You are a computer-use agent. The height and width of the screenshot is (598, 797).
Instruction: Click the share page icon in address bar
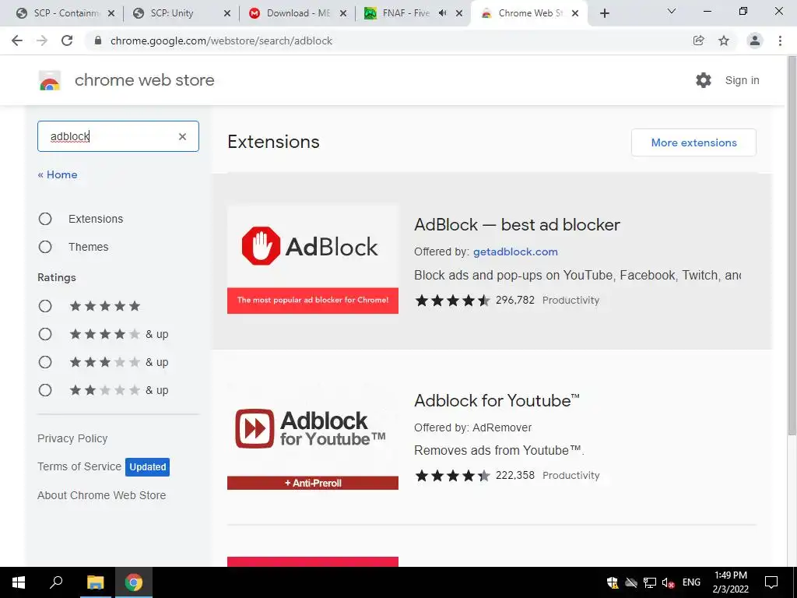(x=699, y=40)
